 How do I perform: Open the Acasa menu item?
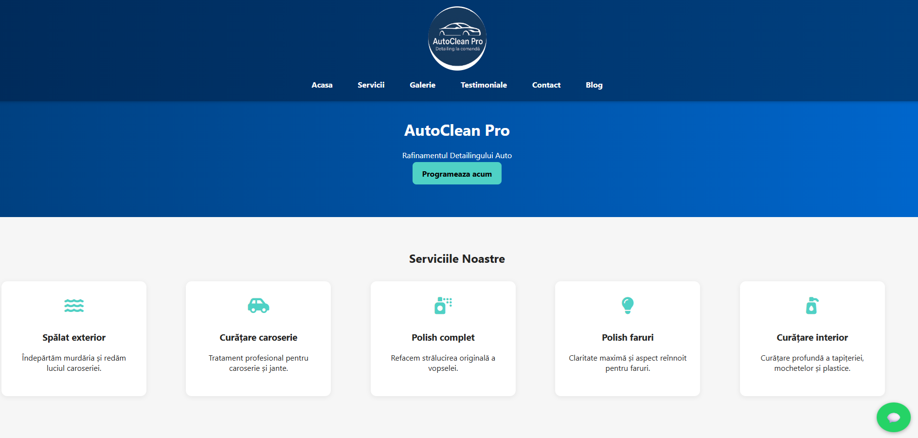pyautogui.click(x=322, y=85)
